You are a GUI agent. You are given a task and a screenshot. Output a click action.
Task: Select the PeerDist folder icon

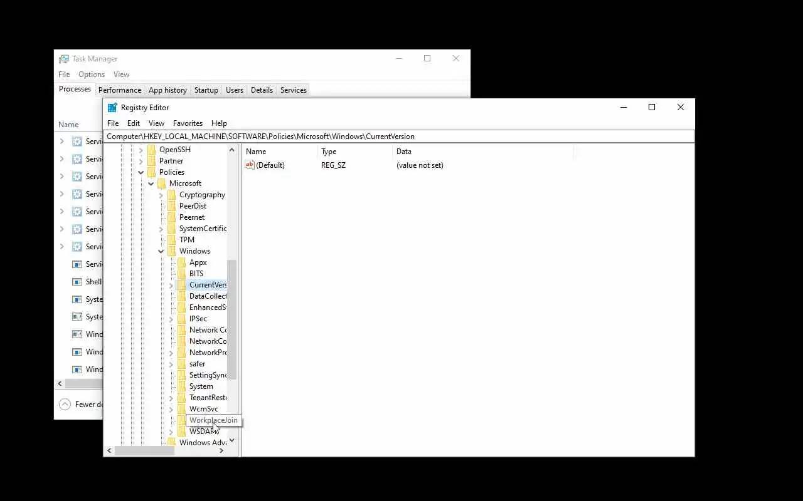171,206
